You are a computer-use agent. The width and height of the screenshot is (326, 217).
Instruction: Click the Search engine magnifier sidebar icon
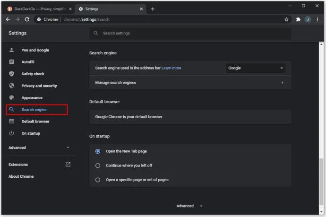[x=11, y=109]
